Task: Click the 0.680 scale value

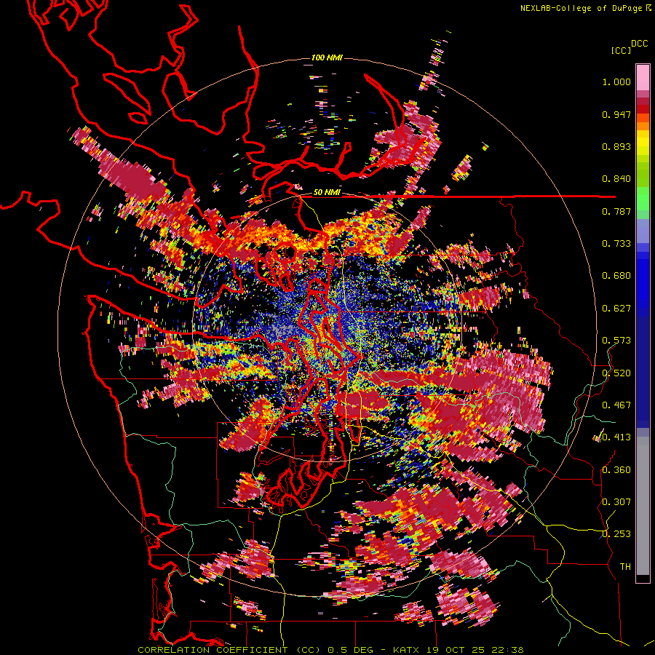Action: tap(616, 276)
